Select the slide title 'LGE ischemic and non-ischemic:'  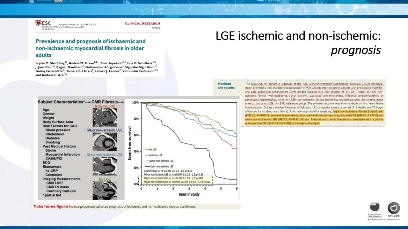coord(298,36)
